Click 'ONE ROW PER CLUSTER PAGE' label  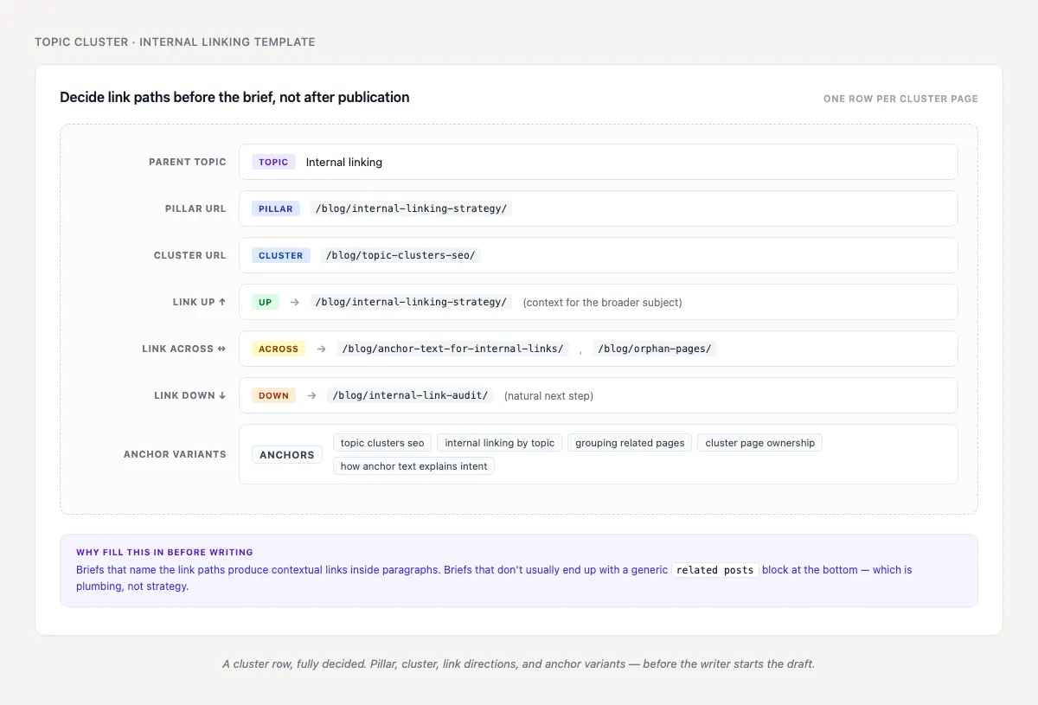[x=900, y=99]
